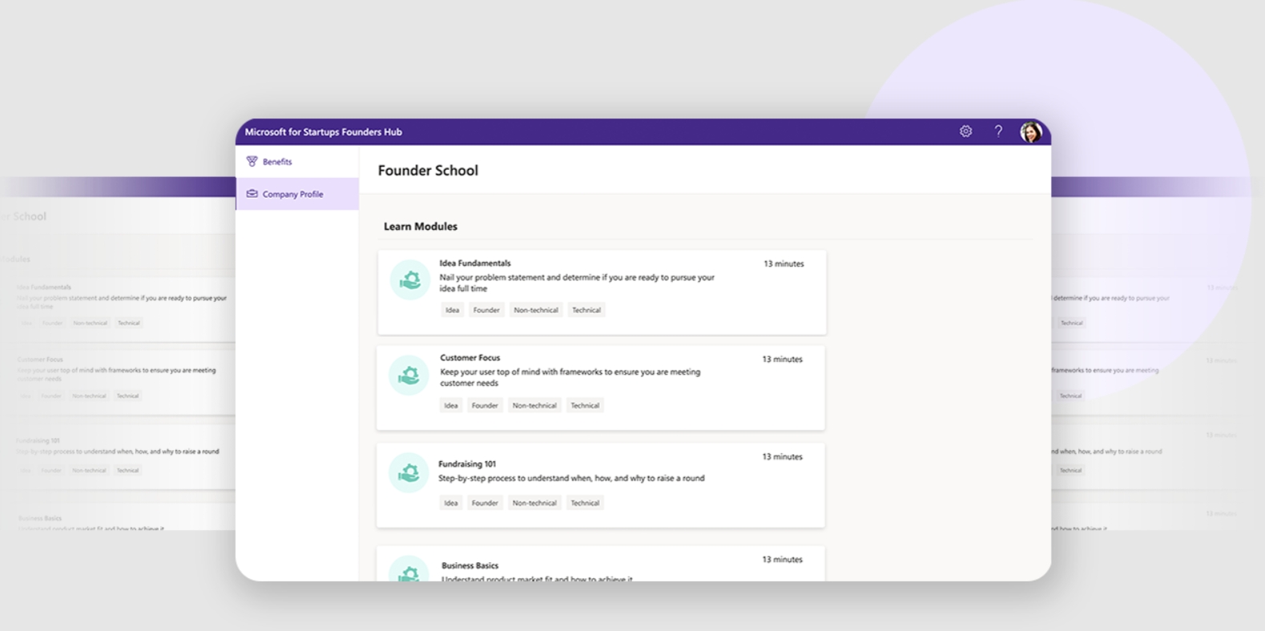
Task: Click Customer Focus module icon
Action: 409,375
